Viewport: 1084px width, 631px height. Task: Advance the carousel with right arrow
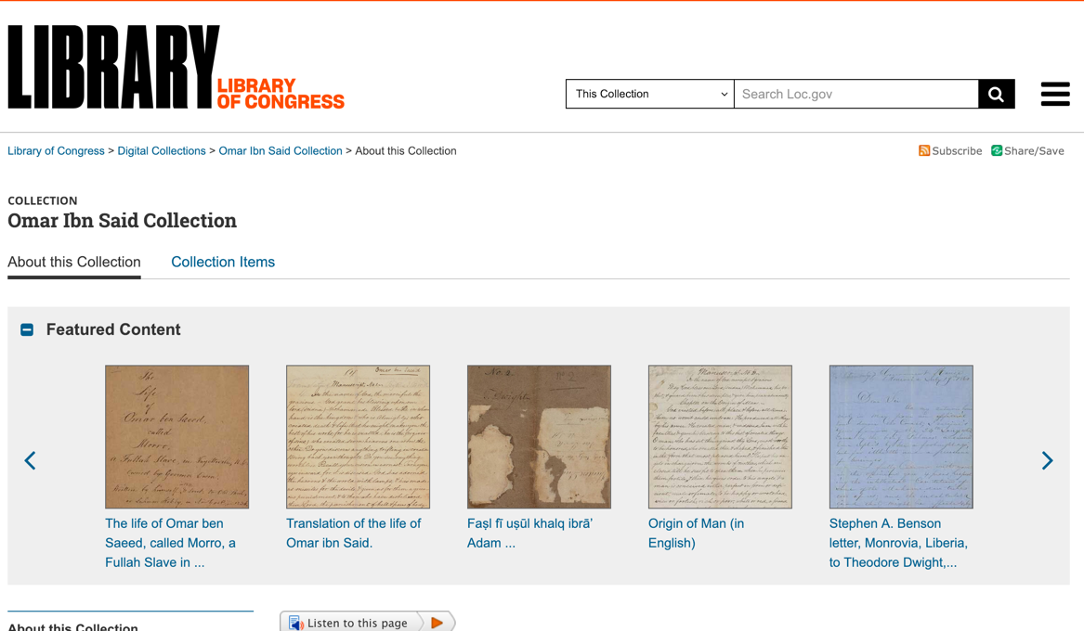click(x=1047, y=460)
